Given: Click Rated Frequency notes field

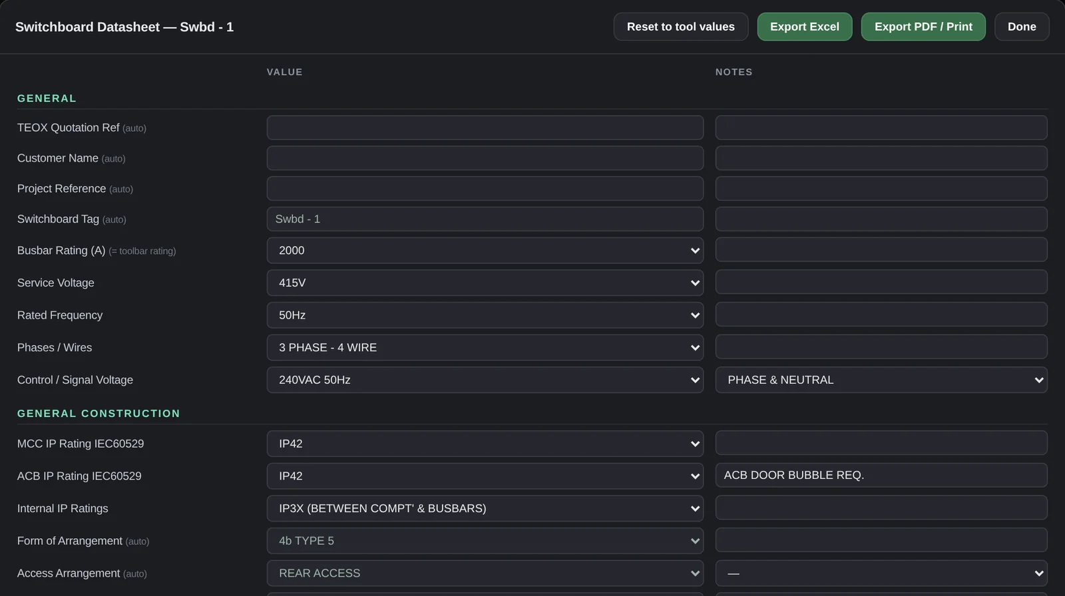Looking at the screenshot, I should click(881, 315).
